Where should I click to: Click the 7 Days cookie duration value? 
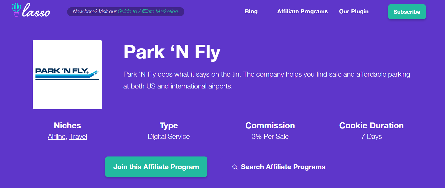tap(371, 137)
